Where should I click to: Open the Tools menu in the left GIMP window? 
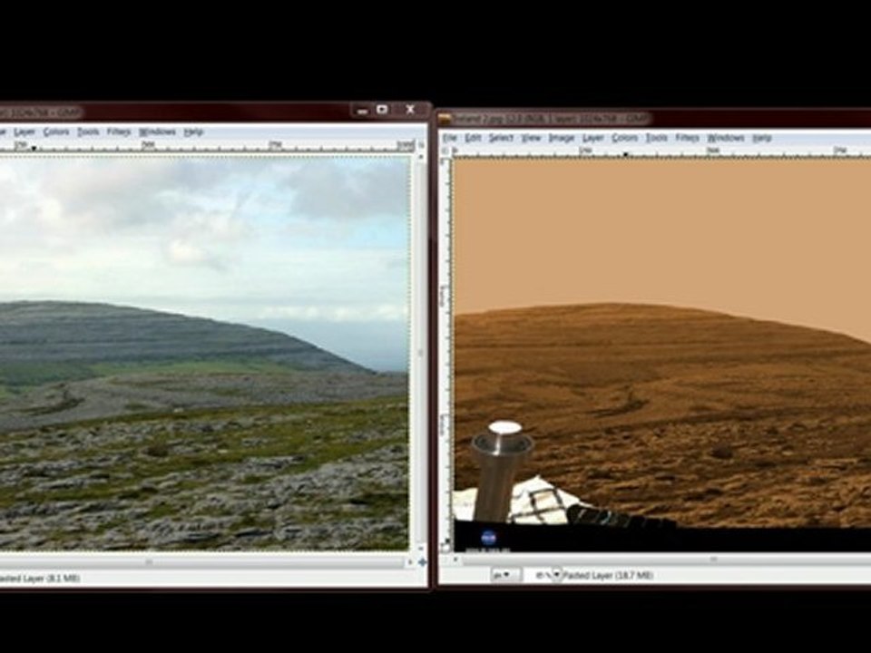88,132
